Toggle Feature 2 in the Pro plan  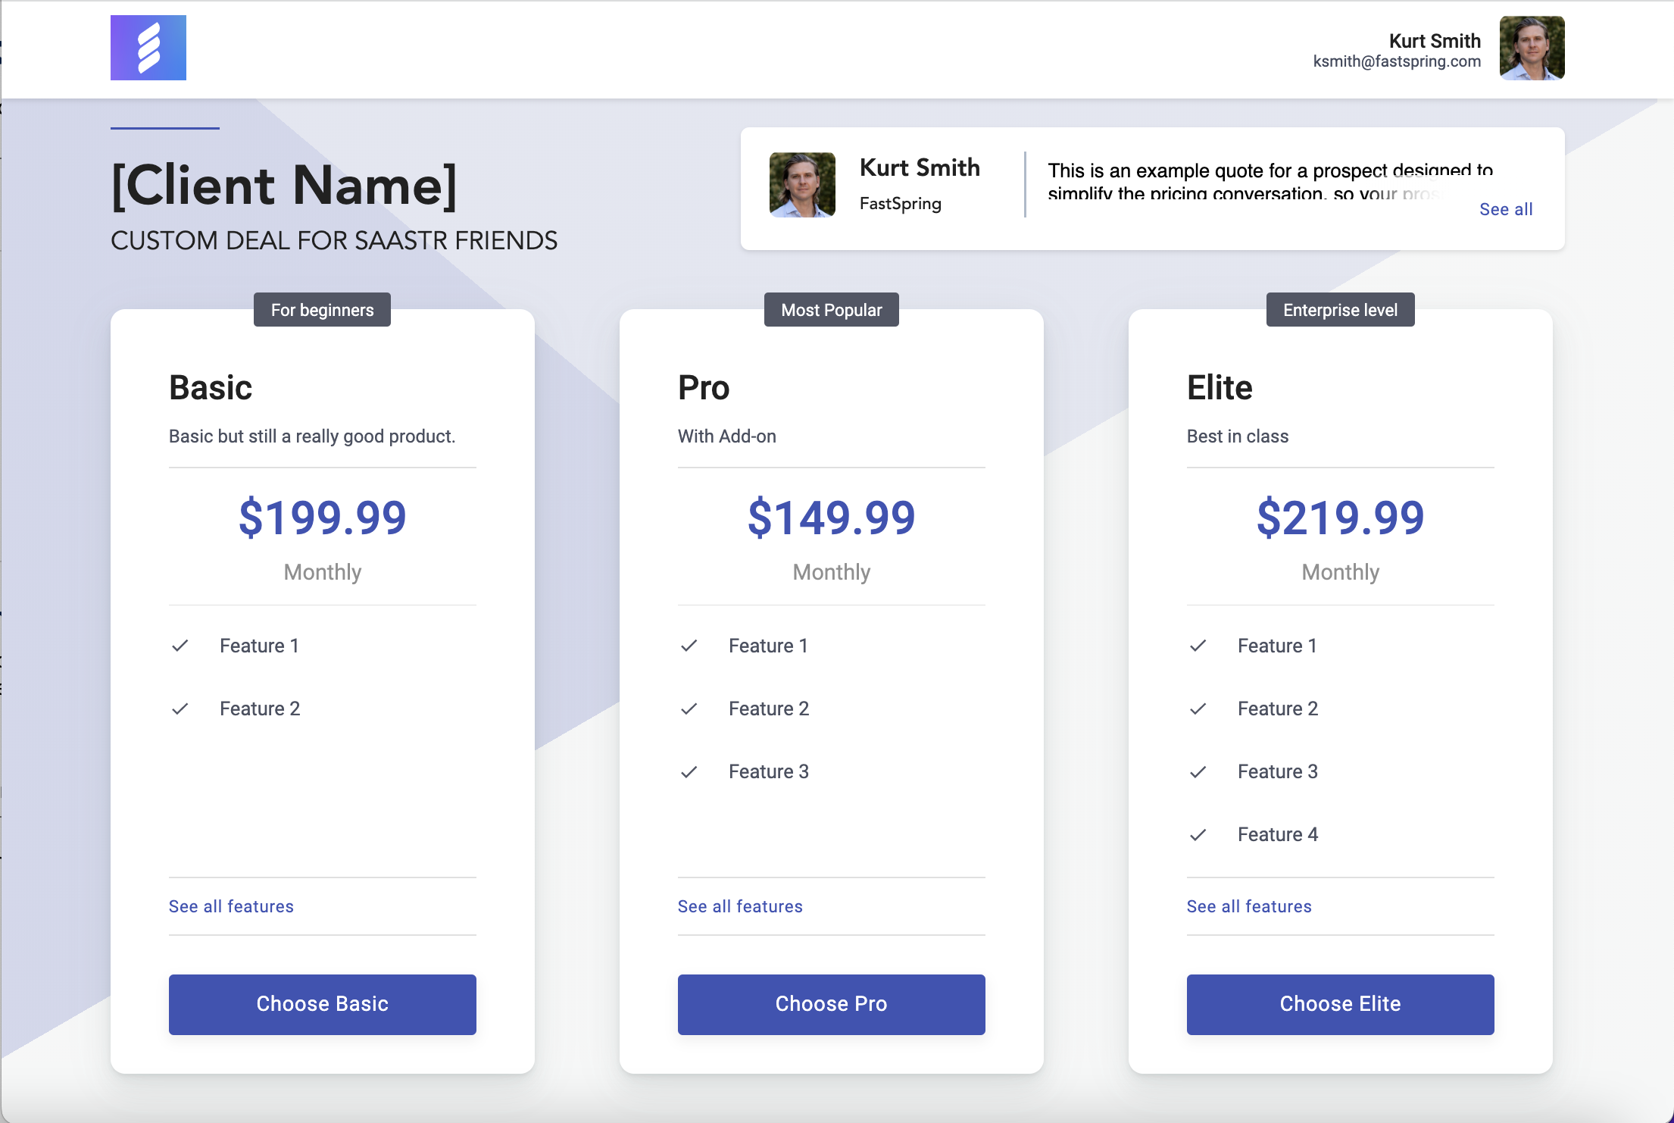[689, 709]
